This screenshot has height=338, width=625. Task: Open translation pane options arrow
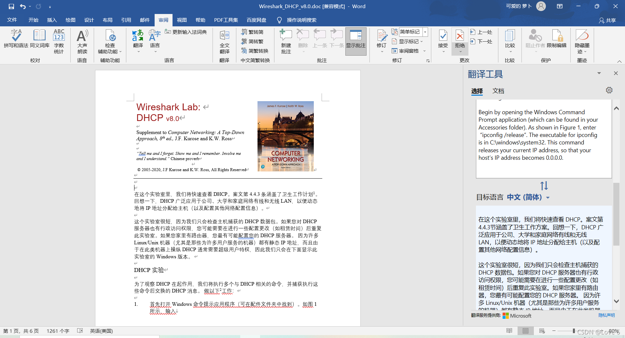coord(599,73)
